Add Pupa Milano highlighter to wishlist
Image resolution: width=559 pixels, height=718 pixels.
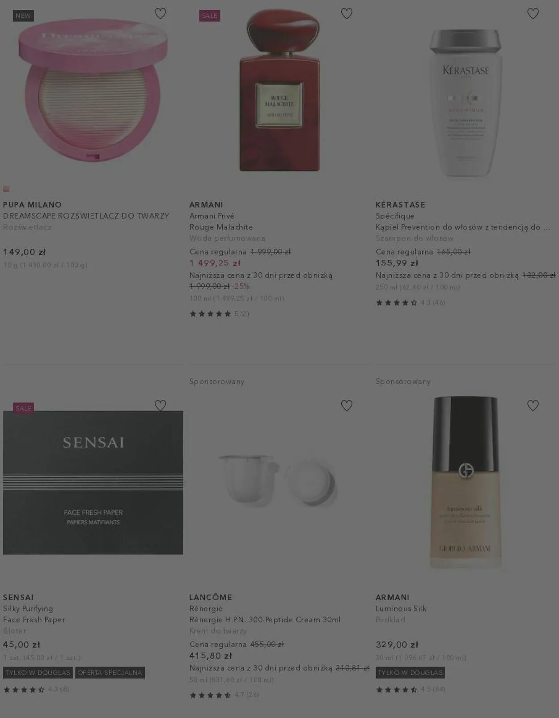coord(160,13)
